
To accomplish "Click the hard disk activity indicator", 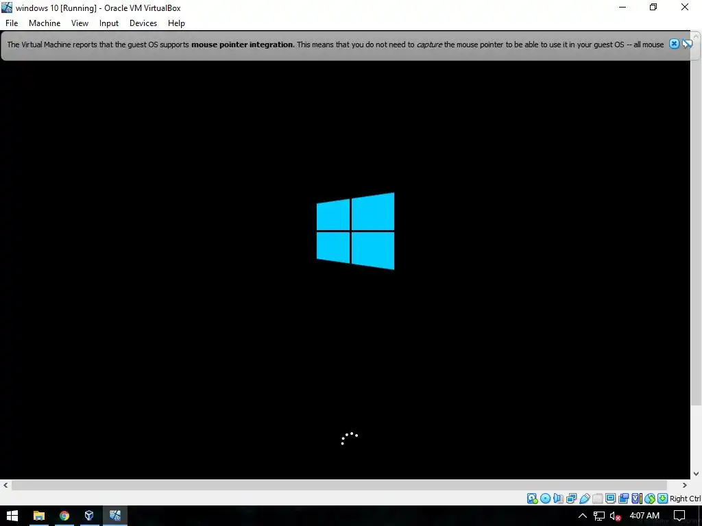I will 532,499.
